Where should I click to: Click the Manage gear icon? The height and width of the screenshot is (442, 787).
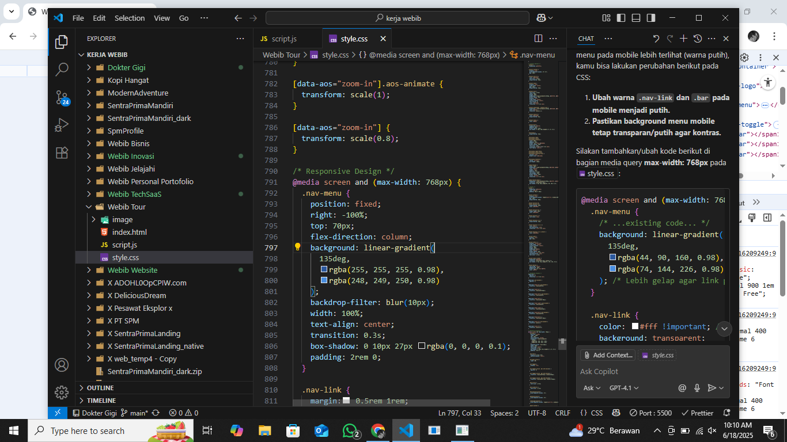pos(62,393)
